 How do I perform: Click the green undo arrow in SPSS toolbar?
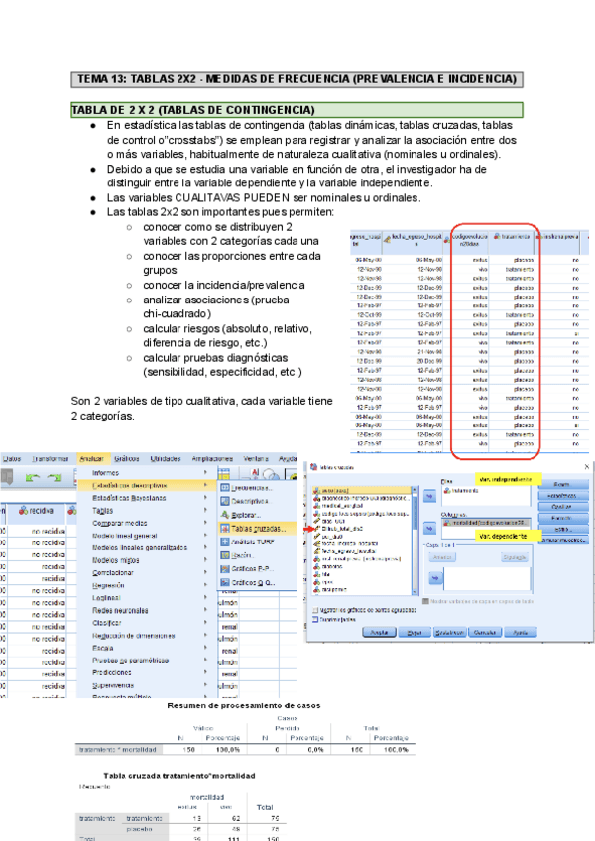point(32,477)
